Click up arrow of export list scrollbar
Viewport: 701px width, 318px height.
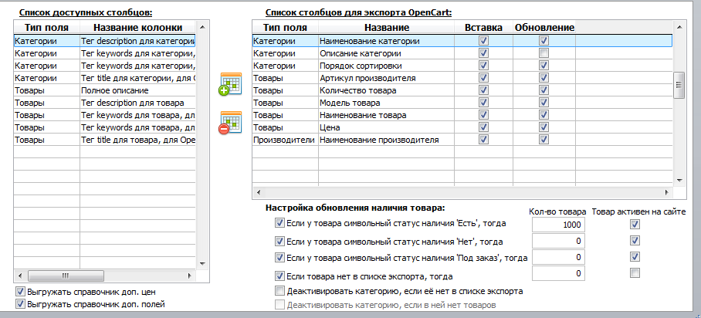point(679,27)
